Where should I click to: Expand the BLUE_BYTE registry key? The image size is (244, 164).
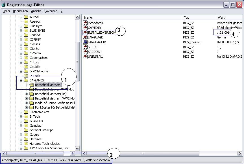coord(21,31)
